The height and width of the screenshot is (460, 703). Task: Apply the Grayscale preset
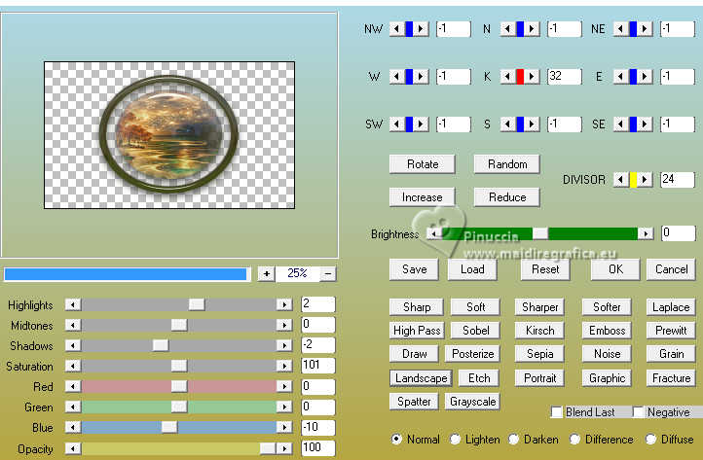[x=472, y=402]
